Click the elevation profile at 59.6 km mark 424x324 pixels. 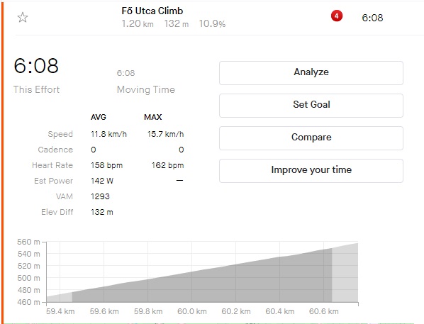pyautogui.click(x=104, y=294)
